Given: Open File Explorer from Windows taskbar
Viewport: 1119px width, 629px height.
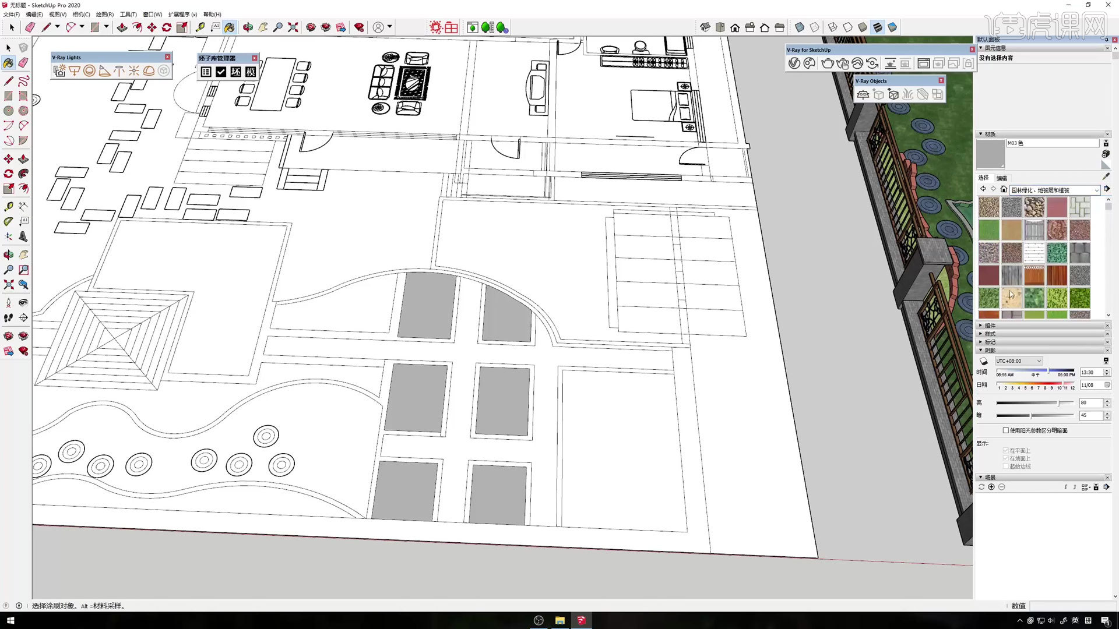Looking at the screenshot, I should tap(560, 620).
